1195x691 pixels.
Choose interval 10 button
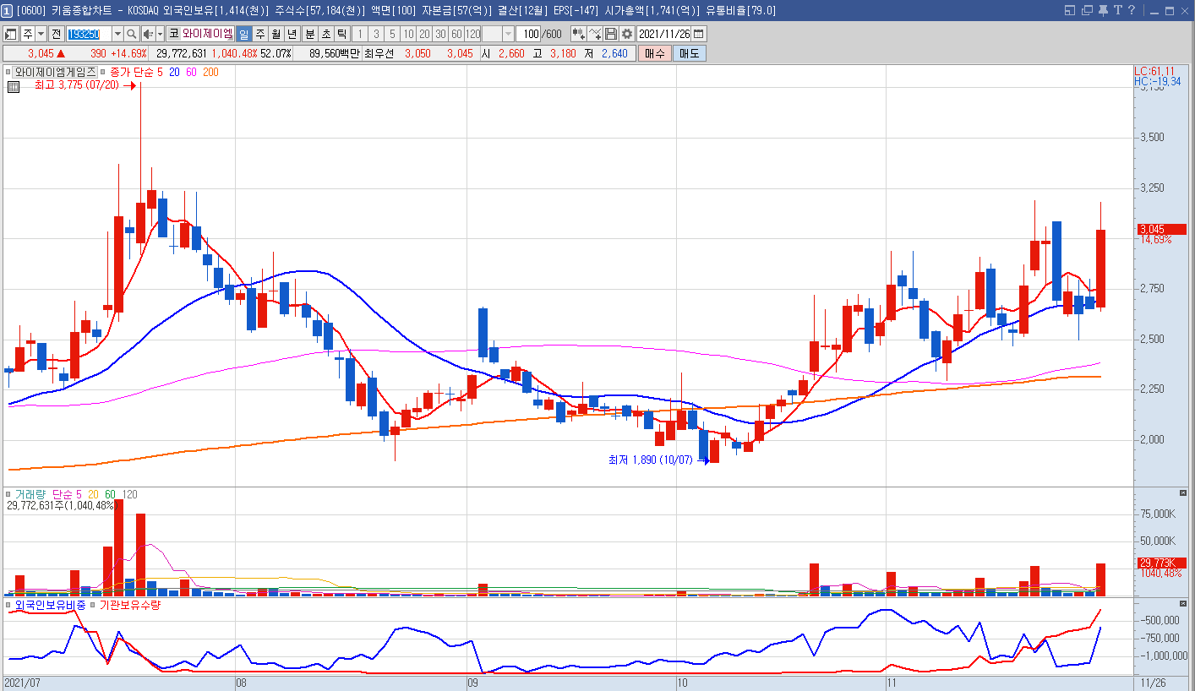coord(408,34)
